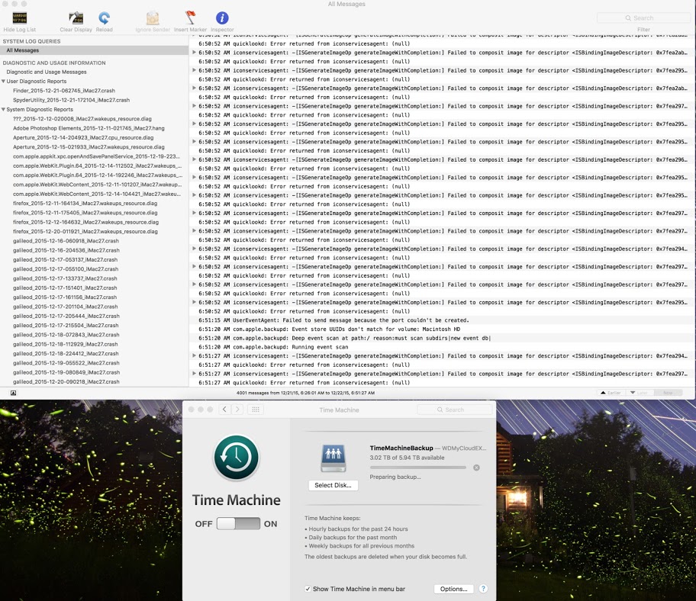Open SpyderUtility_2015-12-21-172104 crash report
The image size is (696, 601).
[72, 100]
